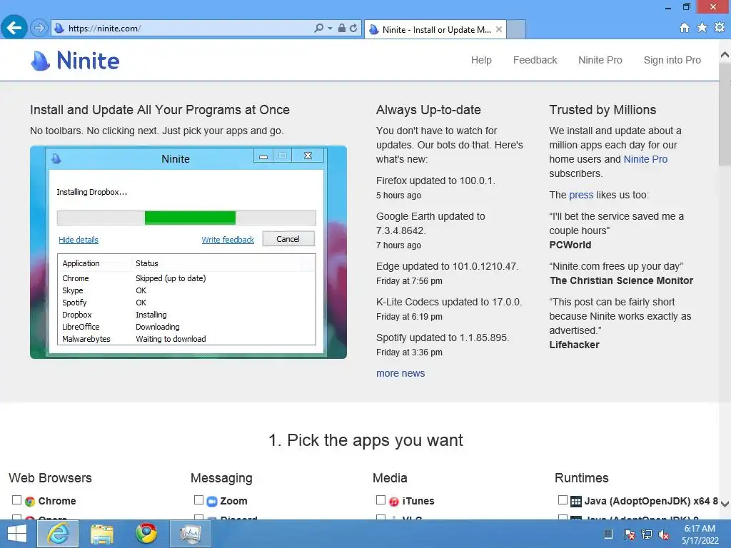Open the Feedback menu link
Image resolution: width=731 pixels, height=548 pixels.
tap(535, 60)
